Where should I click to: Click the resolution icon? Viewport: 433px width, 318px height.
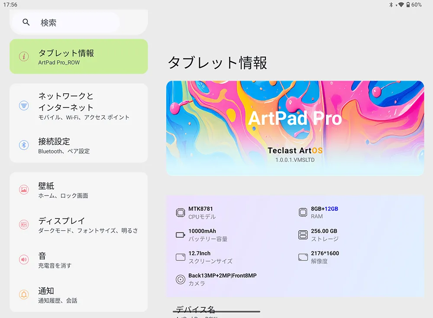click(303, 257)
